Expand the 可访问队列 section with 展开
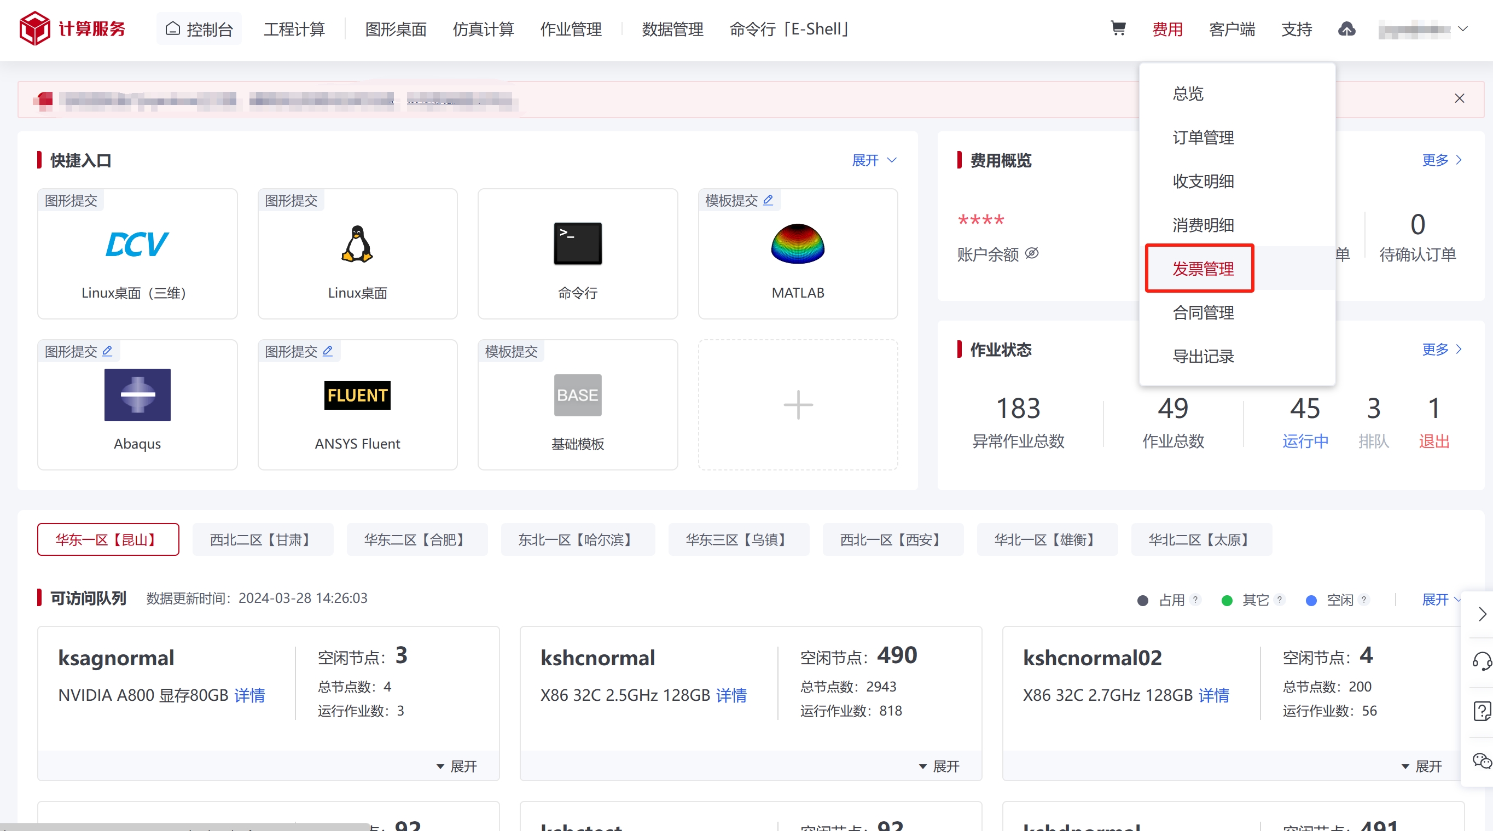Image resolution: width=1493 pixels, height=831 pixels. (1440, 600)
